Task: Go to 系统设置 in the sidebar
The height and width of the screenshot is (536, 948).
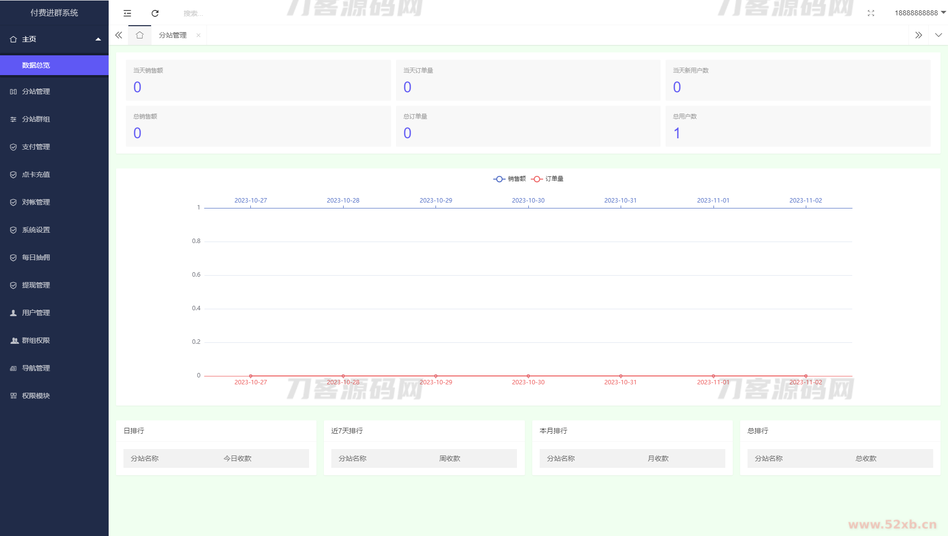Action: (x=36, y=230)
